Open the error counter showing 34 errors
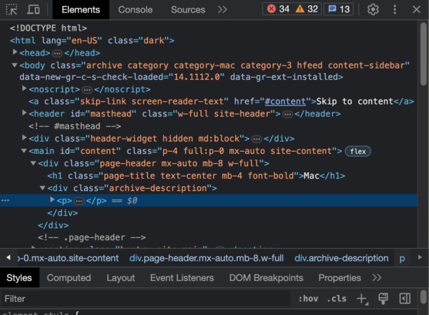This screenshot has height=315, width=429. (273, 8)
